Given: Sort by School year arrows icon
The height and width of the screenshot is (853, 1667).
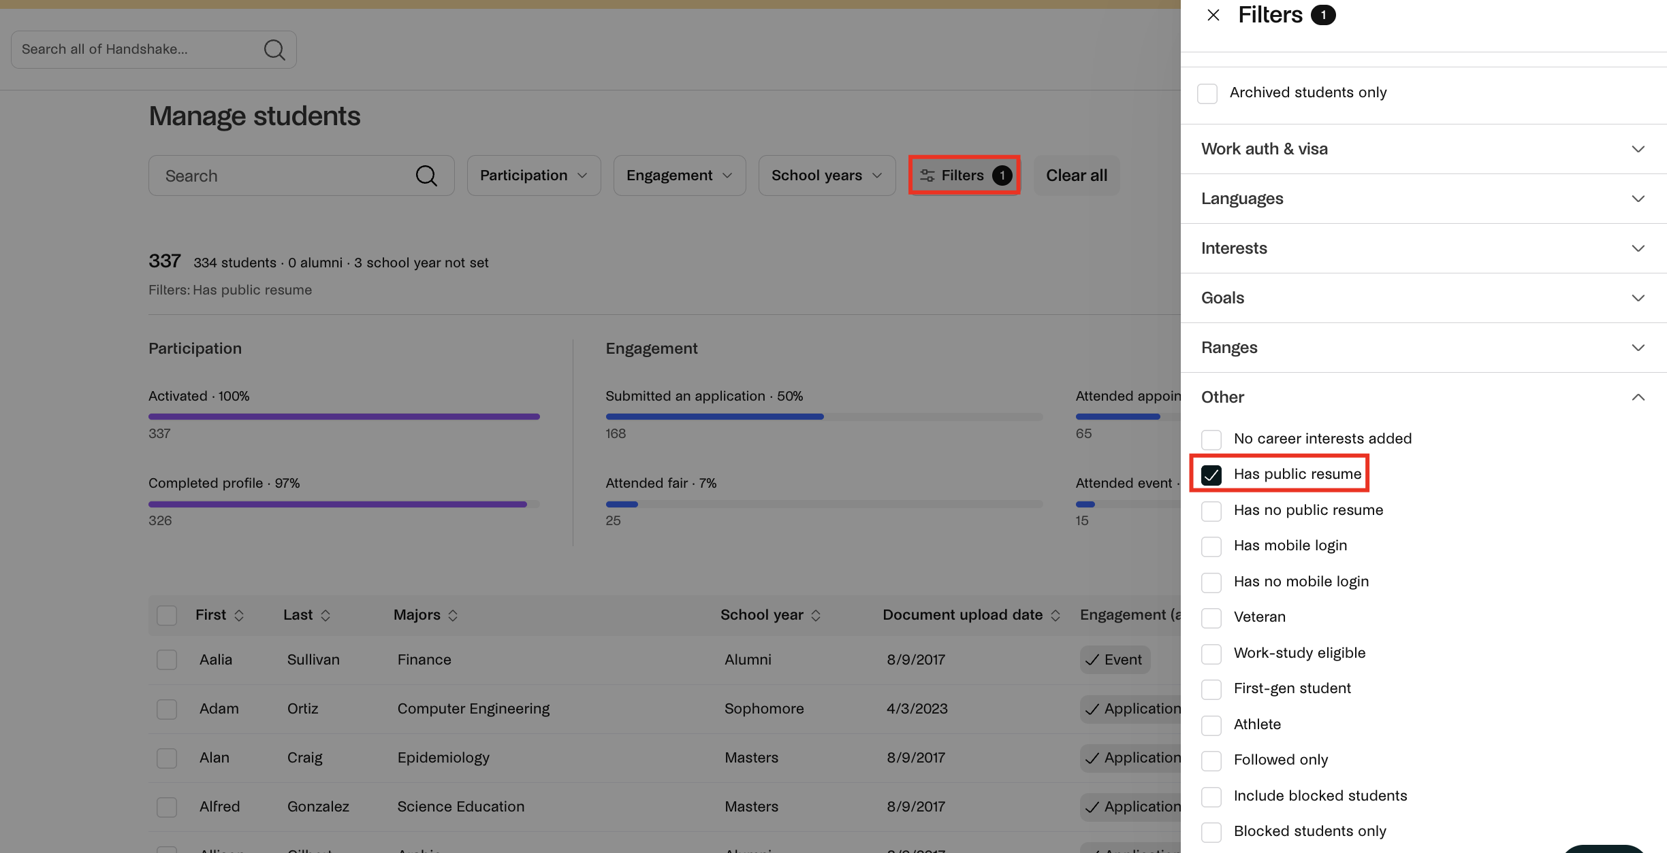Looking at the screenshot, I should tap(816, 616).
